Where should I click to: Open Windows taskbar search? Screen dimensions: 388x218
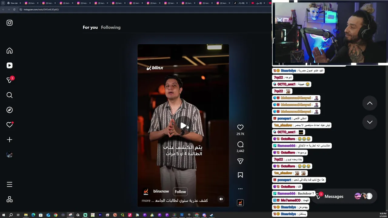coord(11,215)
